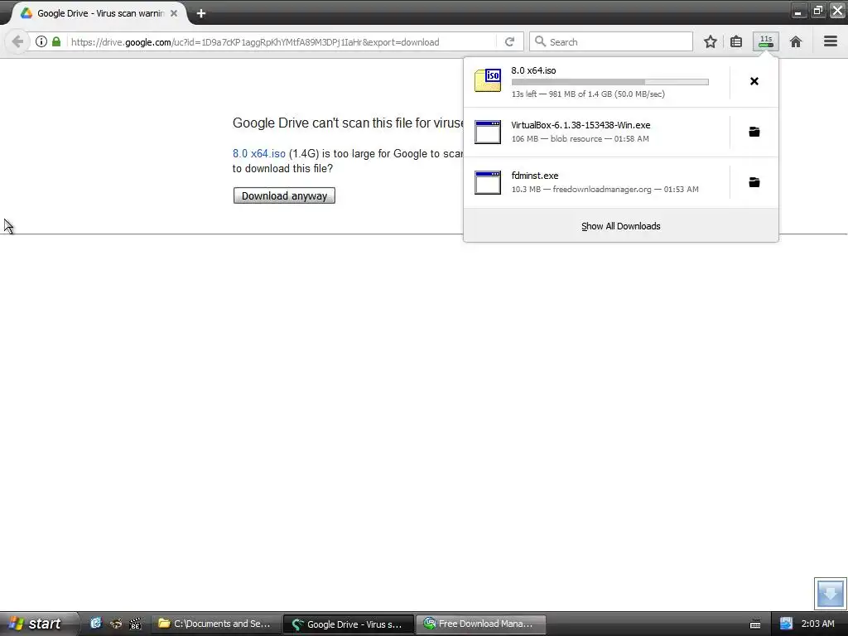Select VirtualBox-6.1.38-153438-Win.exe file name

point(581,125)
